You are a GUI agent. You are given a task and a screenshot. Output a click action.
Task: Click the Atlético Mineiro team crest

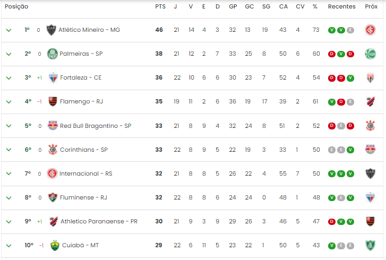(x=51, y=30)
